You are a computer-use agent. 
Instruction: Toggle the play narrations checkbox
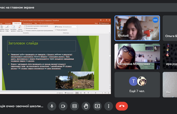click(25, 26)
